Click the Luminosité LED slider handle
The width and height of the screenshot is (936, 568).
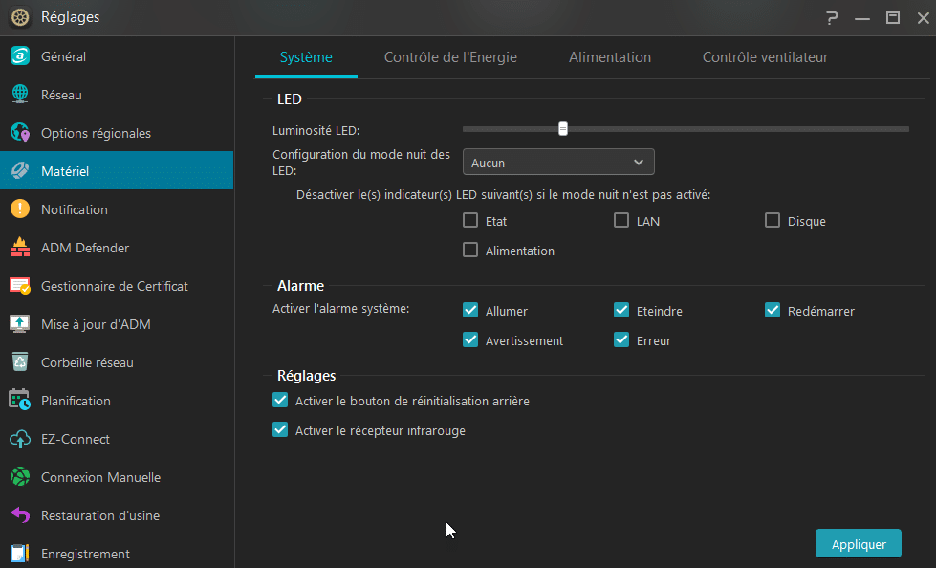tap(563, 129)
